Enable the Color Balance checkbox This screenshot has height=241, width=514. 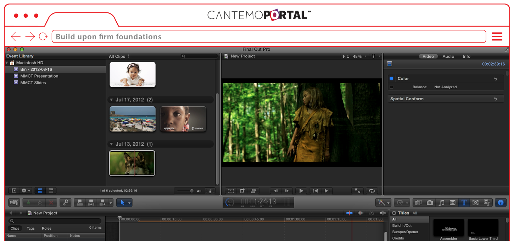(391, 87)
